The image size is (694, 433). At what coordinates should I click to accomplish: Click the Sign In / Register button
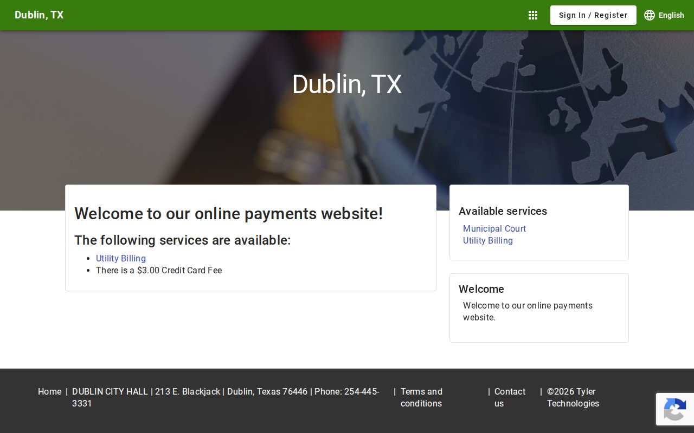click(593, 15)
